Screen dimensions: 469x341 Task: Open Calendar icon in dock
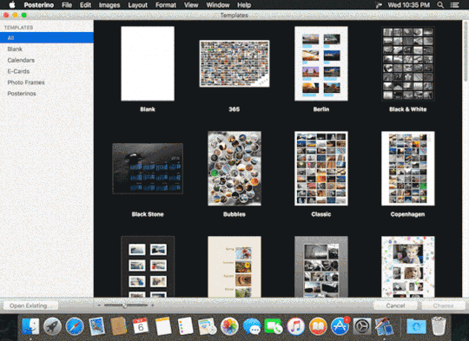[x=141, y=326]
